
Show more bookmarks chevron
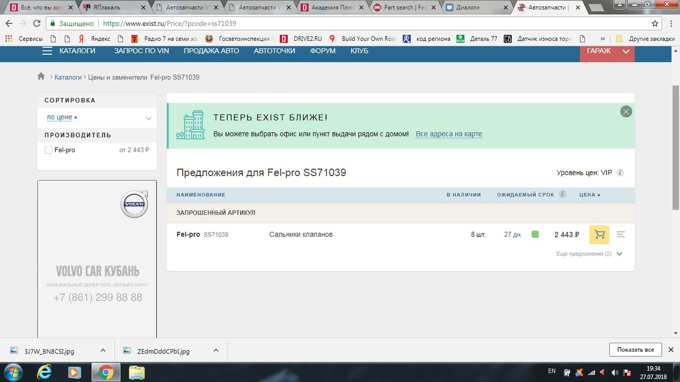(602, 39)
